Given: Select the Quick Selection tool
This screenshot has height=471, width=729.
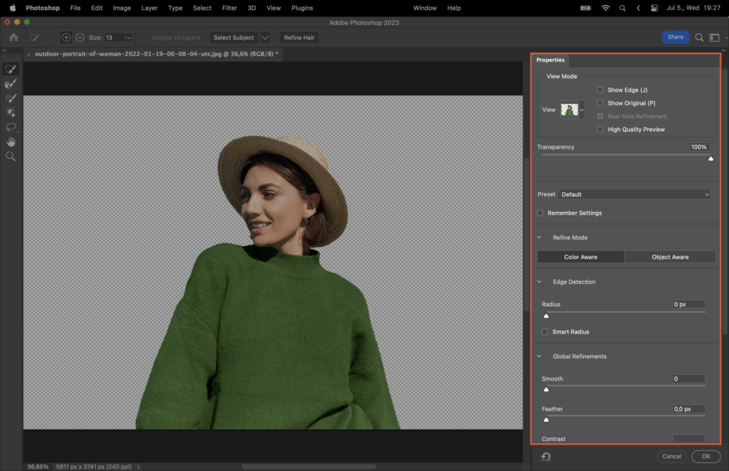Looking at the screenshot, I should (x=10, y=68).
